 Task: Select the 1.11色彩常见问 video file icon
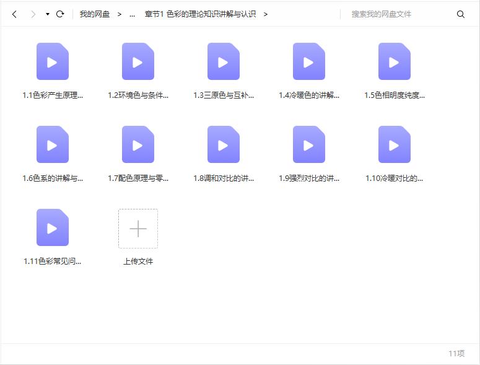click(x=53, y=227)
